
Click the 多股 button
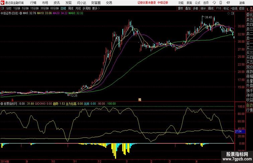(x=195, y=8)
